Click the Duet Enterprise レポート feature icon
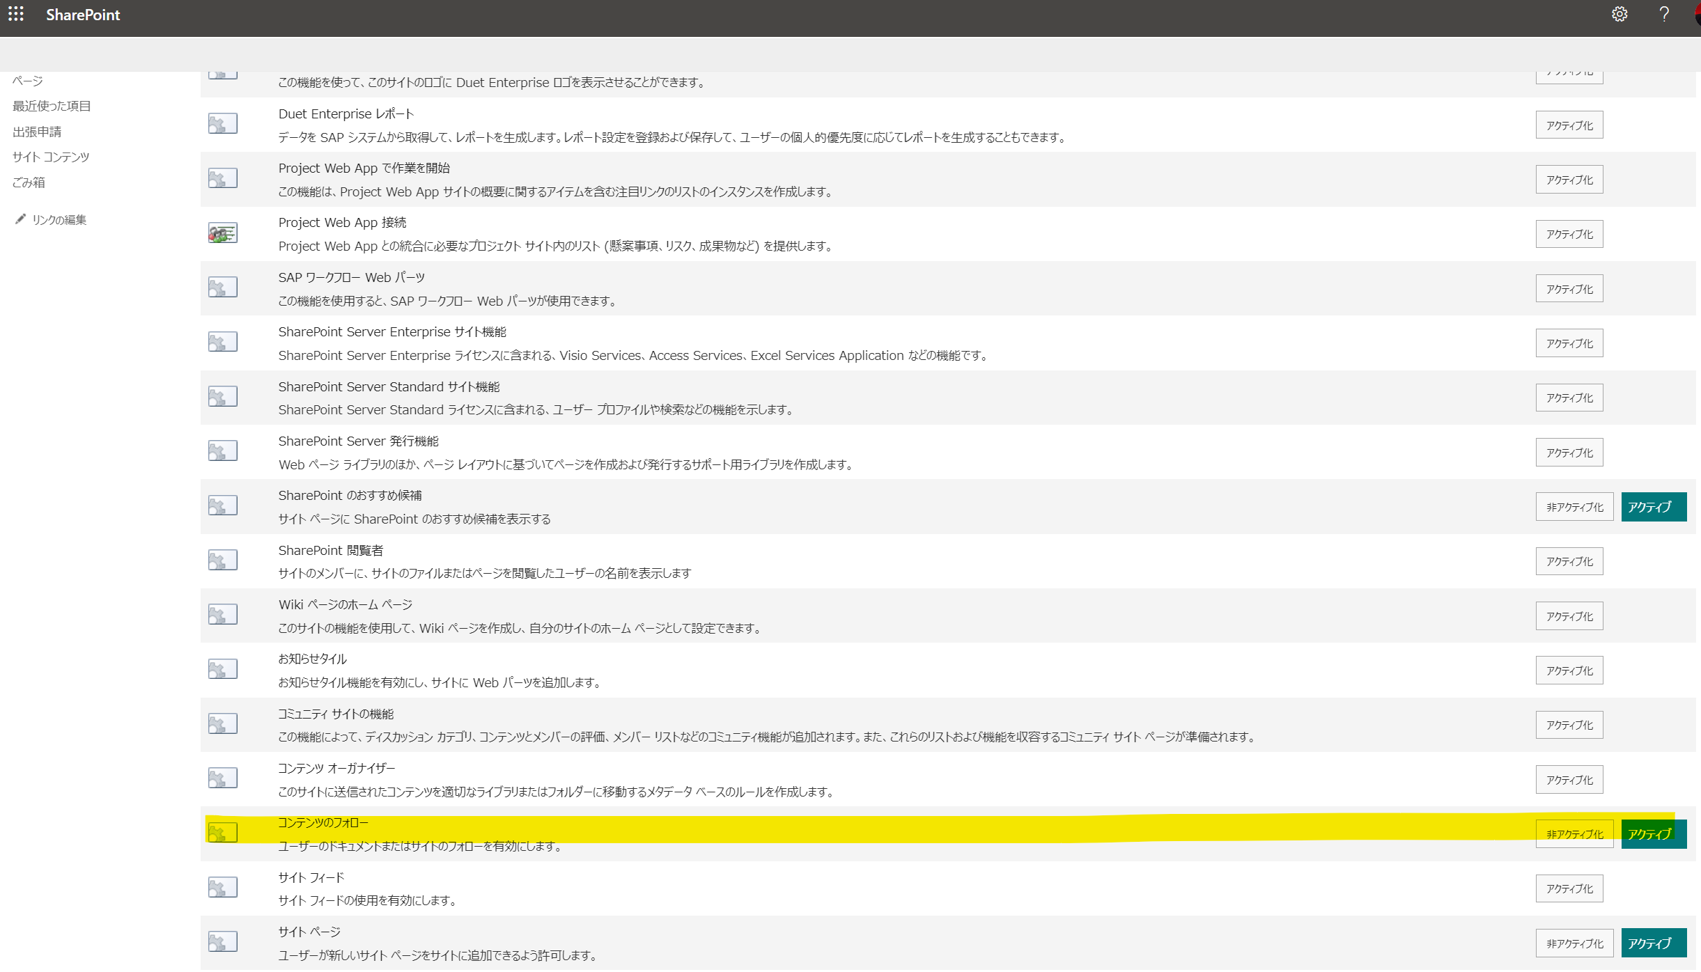This screenshot has width=1701, height=972. click(x=223, y=124)
